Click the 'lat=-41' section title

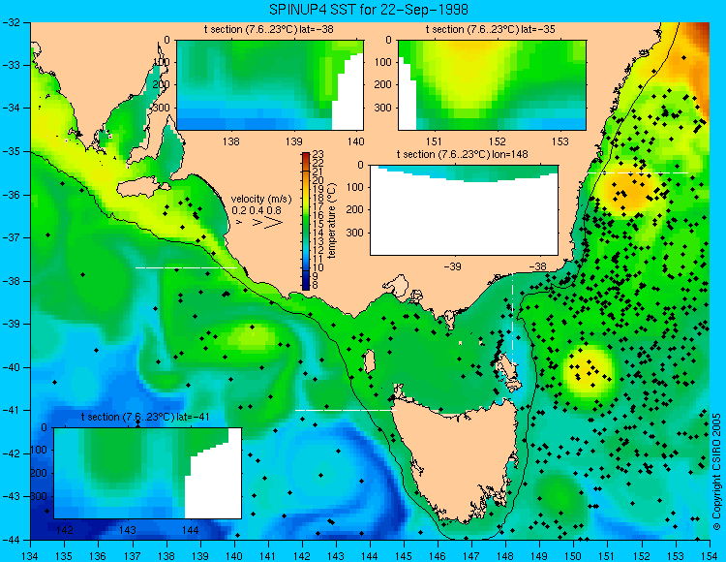pos(145,417)
